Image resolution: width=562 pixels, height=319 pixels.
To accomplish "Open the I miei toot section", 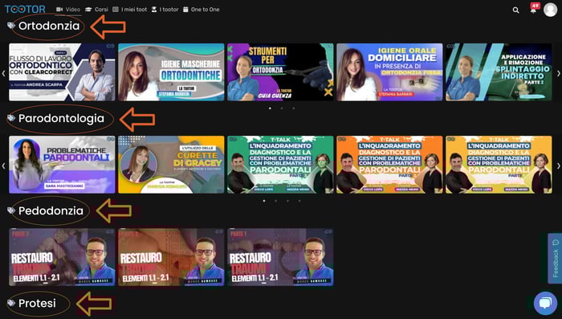I will click(130, 10).
